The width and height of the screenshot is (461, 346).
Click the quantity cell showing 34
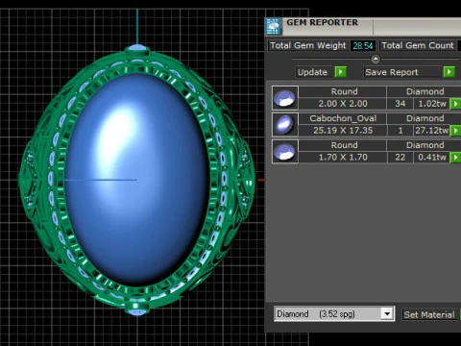point(400,104)
